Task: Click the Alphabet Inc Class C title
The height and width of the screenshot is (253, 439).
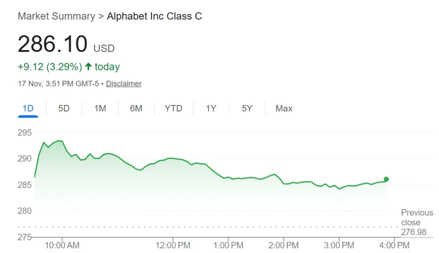Action: click(x=154, y=16)
